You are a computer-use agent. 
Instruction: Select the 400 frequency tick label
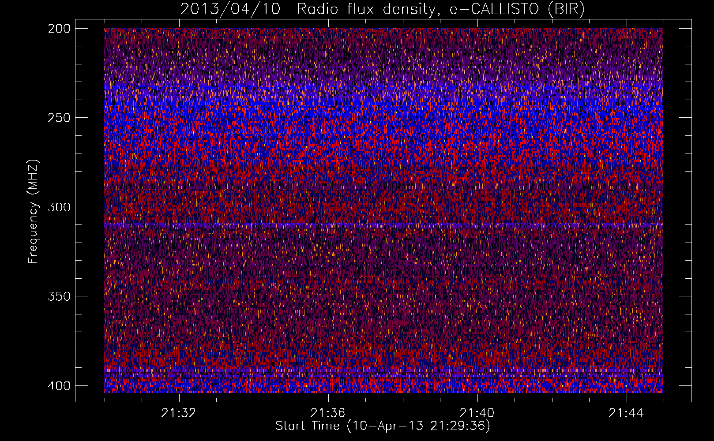(59, 385)
